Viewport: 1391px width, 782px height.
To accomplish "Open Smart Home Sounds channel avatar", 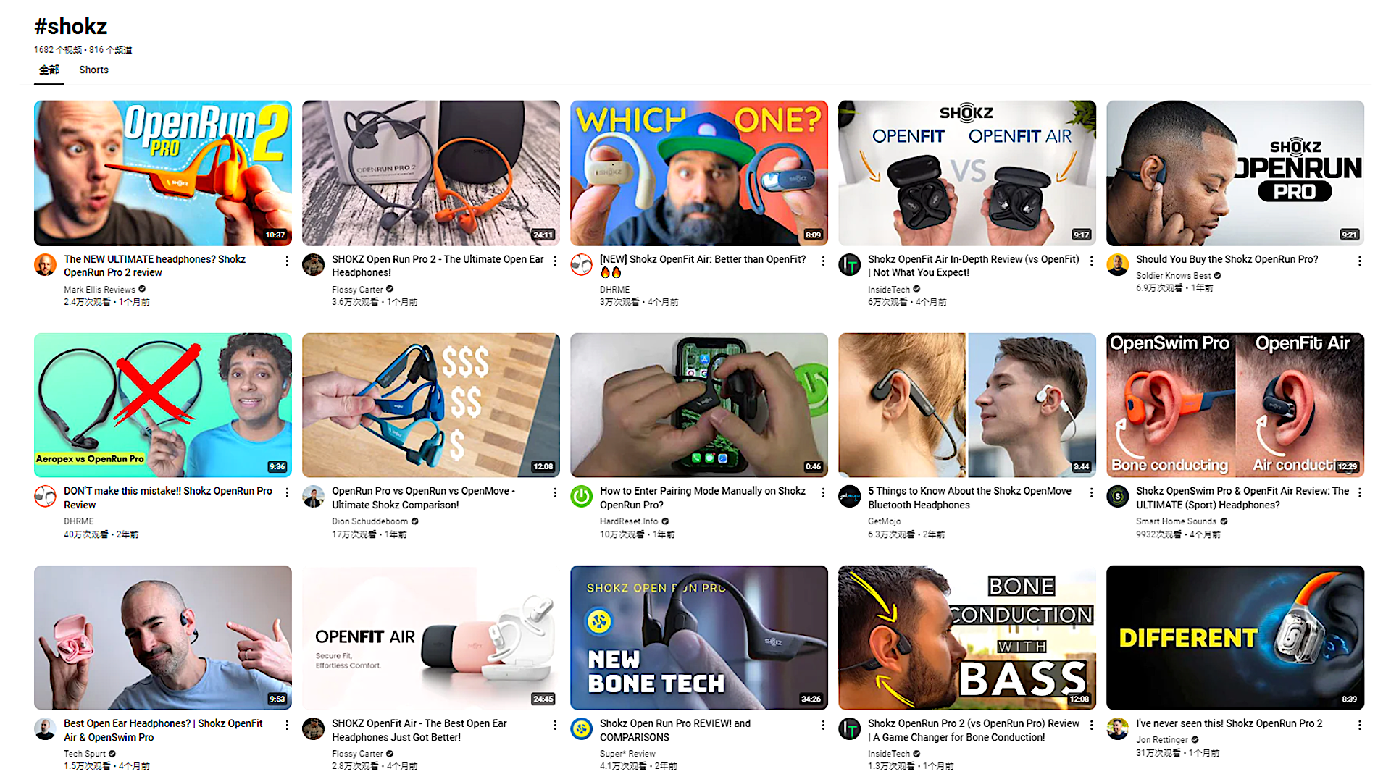I will coord(1118,497).
